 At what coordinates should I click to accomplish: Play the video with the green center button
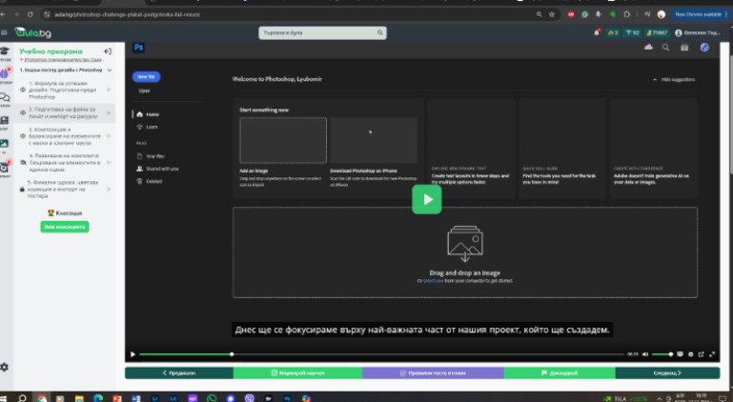[x=426, y=199]
